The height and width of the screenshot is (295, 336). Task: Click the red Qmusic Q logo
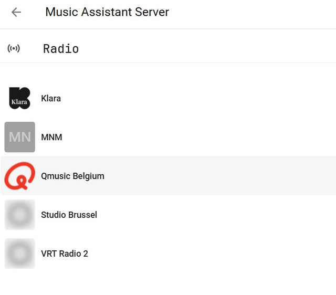click(20, 176)
